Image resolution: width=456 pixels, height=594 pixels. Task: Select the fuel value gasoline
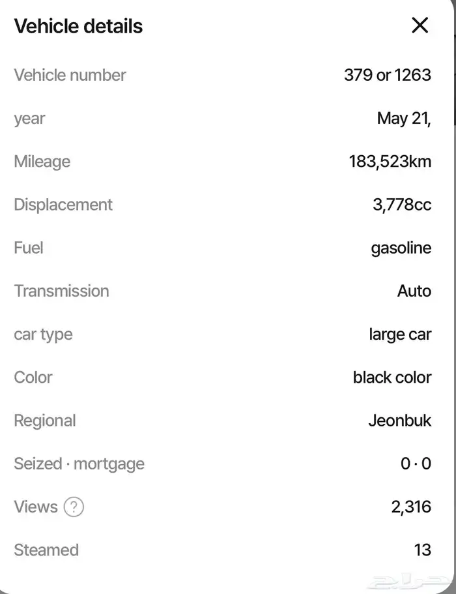tap(401, 248)
